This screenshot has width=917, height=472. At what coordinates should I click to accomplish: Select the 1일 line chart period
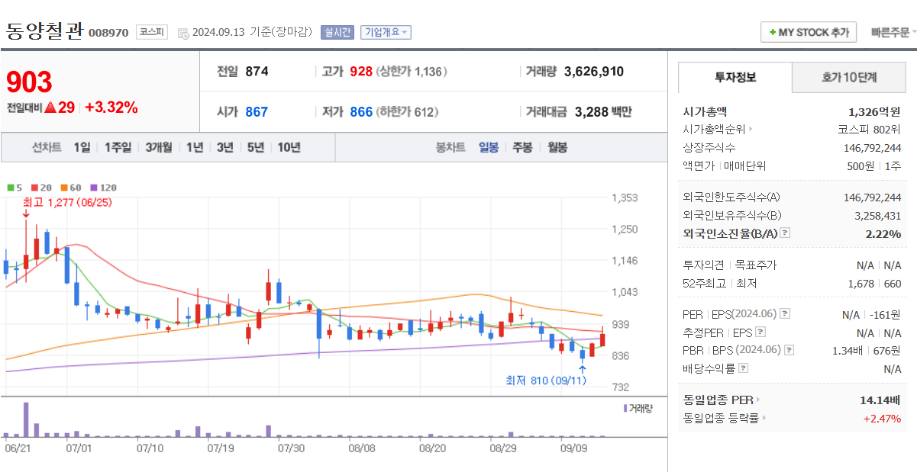click(82, 147)
